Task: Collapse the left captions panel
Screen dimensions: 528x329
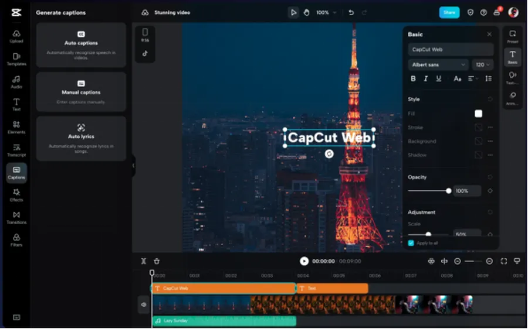Action: pyautogui.click(x=133, y=165)
